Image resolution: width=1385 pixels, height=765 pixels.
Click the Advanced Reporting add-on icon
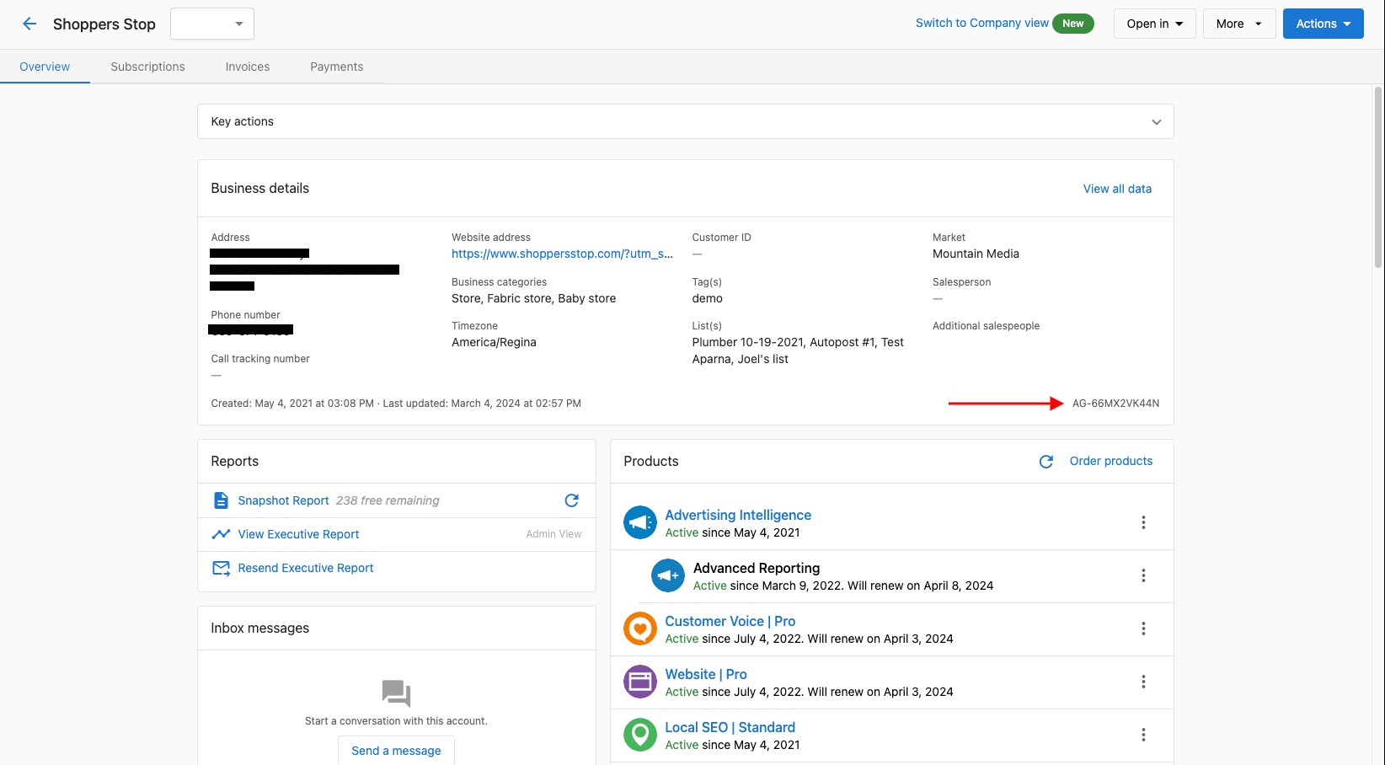click(668, 575)
